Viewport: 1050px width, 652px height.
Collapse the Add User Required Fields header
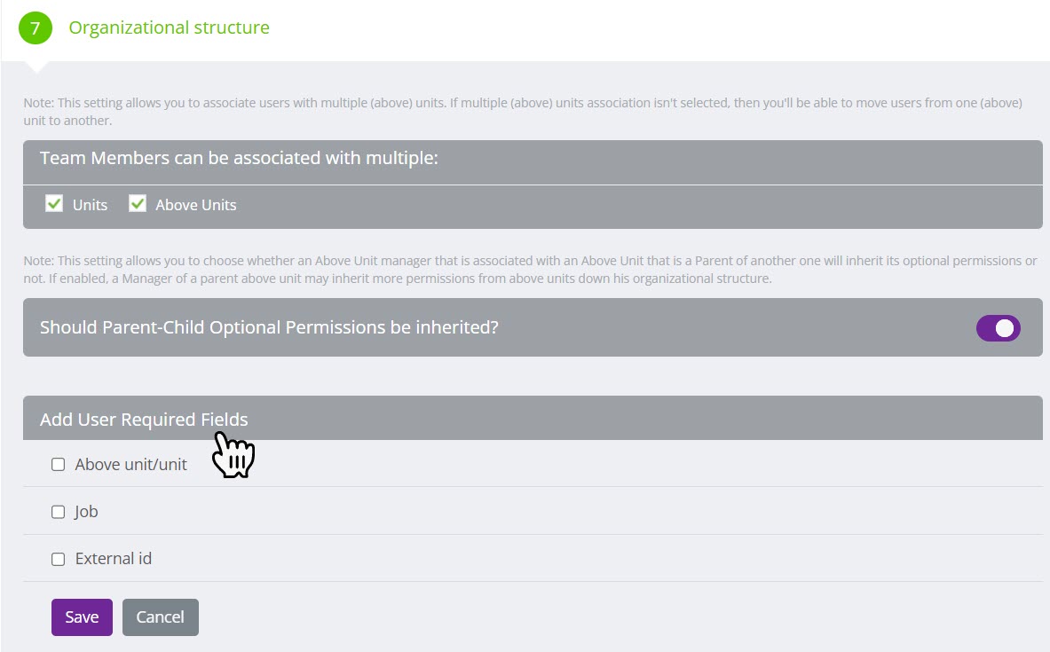pos(142,417)
